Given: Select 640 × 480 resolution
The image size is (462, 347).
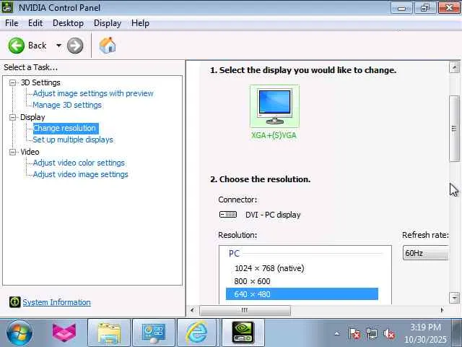Looking at the screenshot, I should 302,294.
